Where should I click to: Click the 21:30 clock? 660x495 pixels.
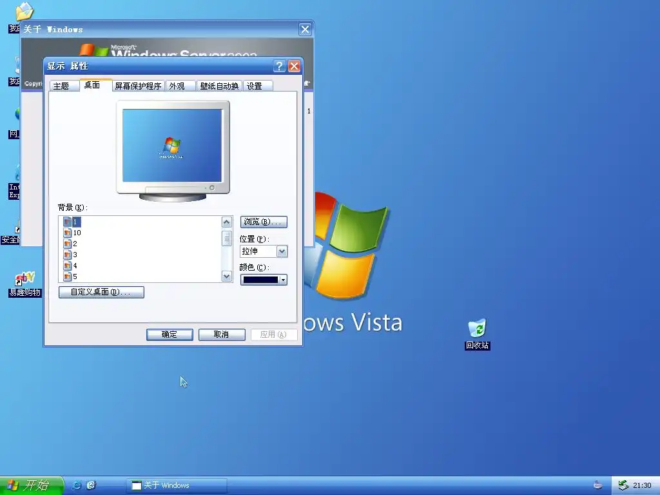pos(642,485)
